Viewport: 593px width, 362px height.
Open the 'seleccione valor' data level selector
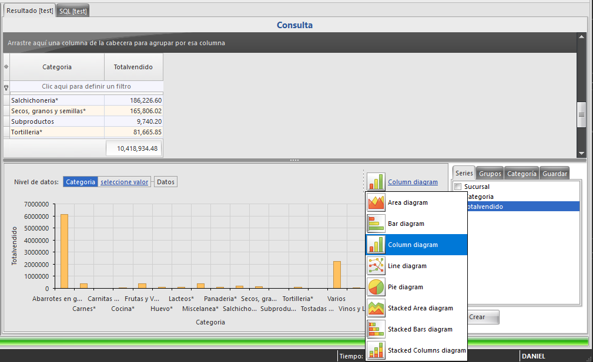[124, 182]
